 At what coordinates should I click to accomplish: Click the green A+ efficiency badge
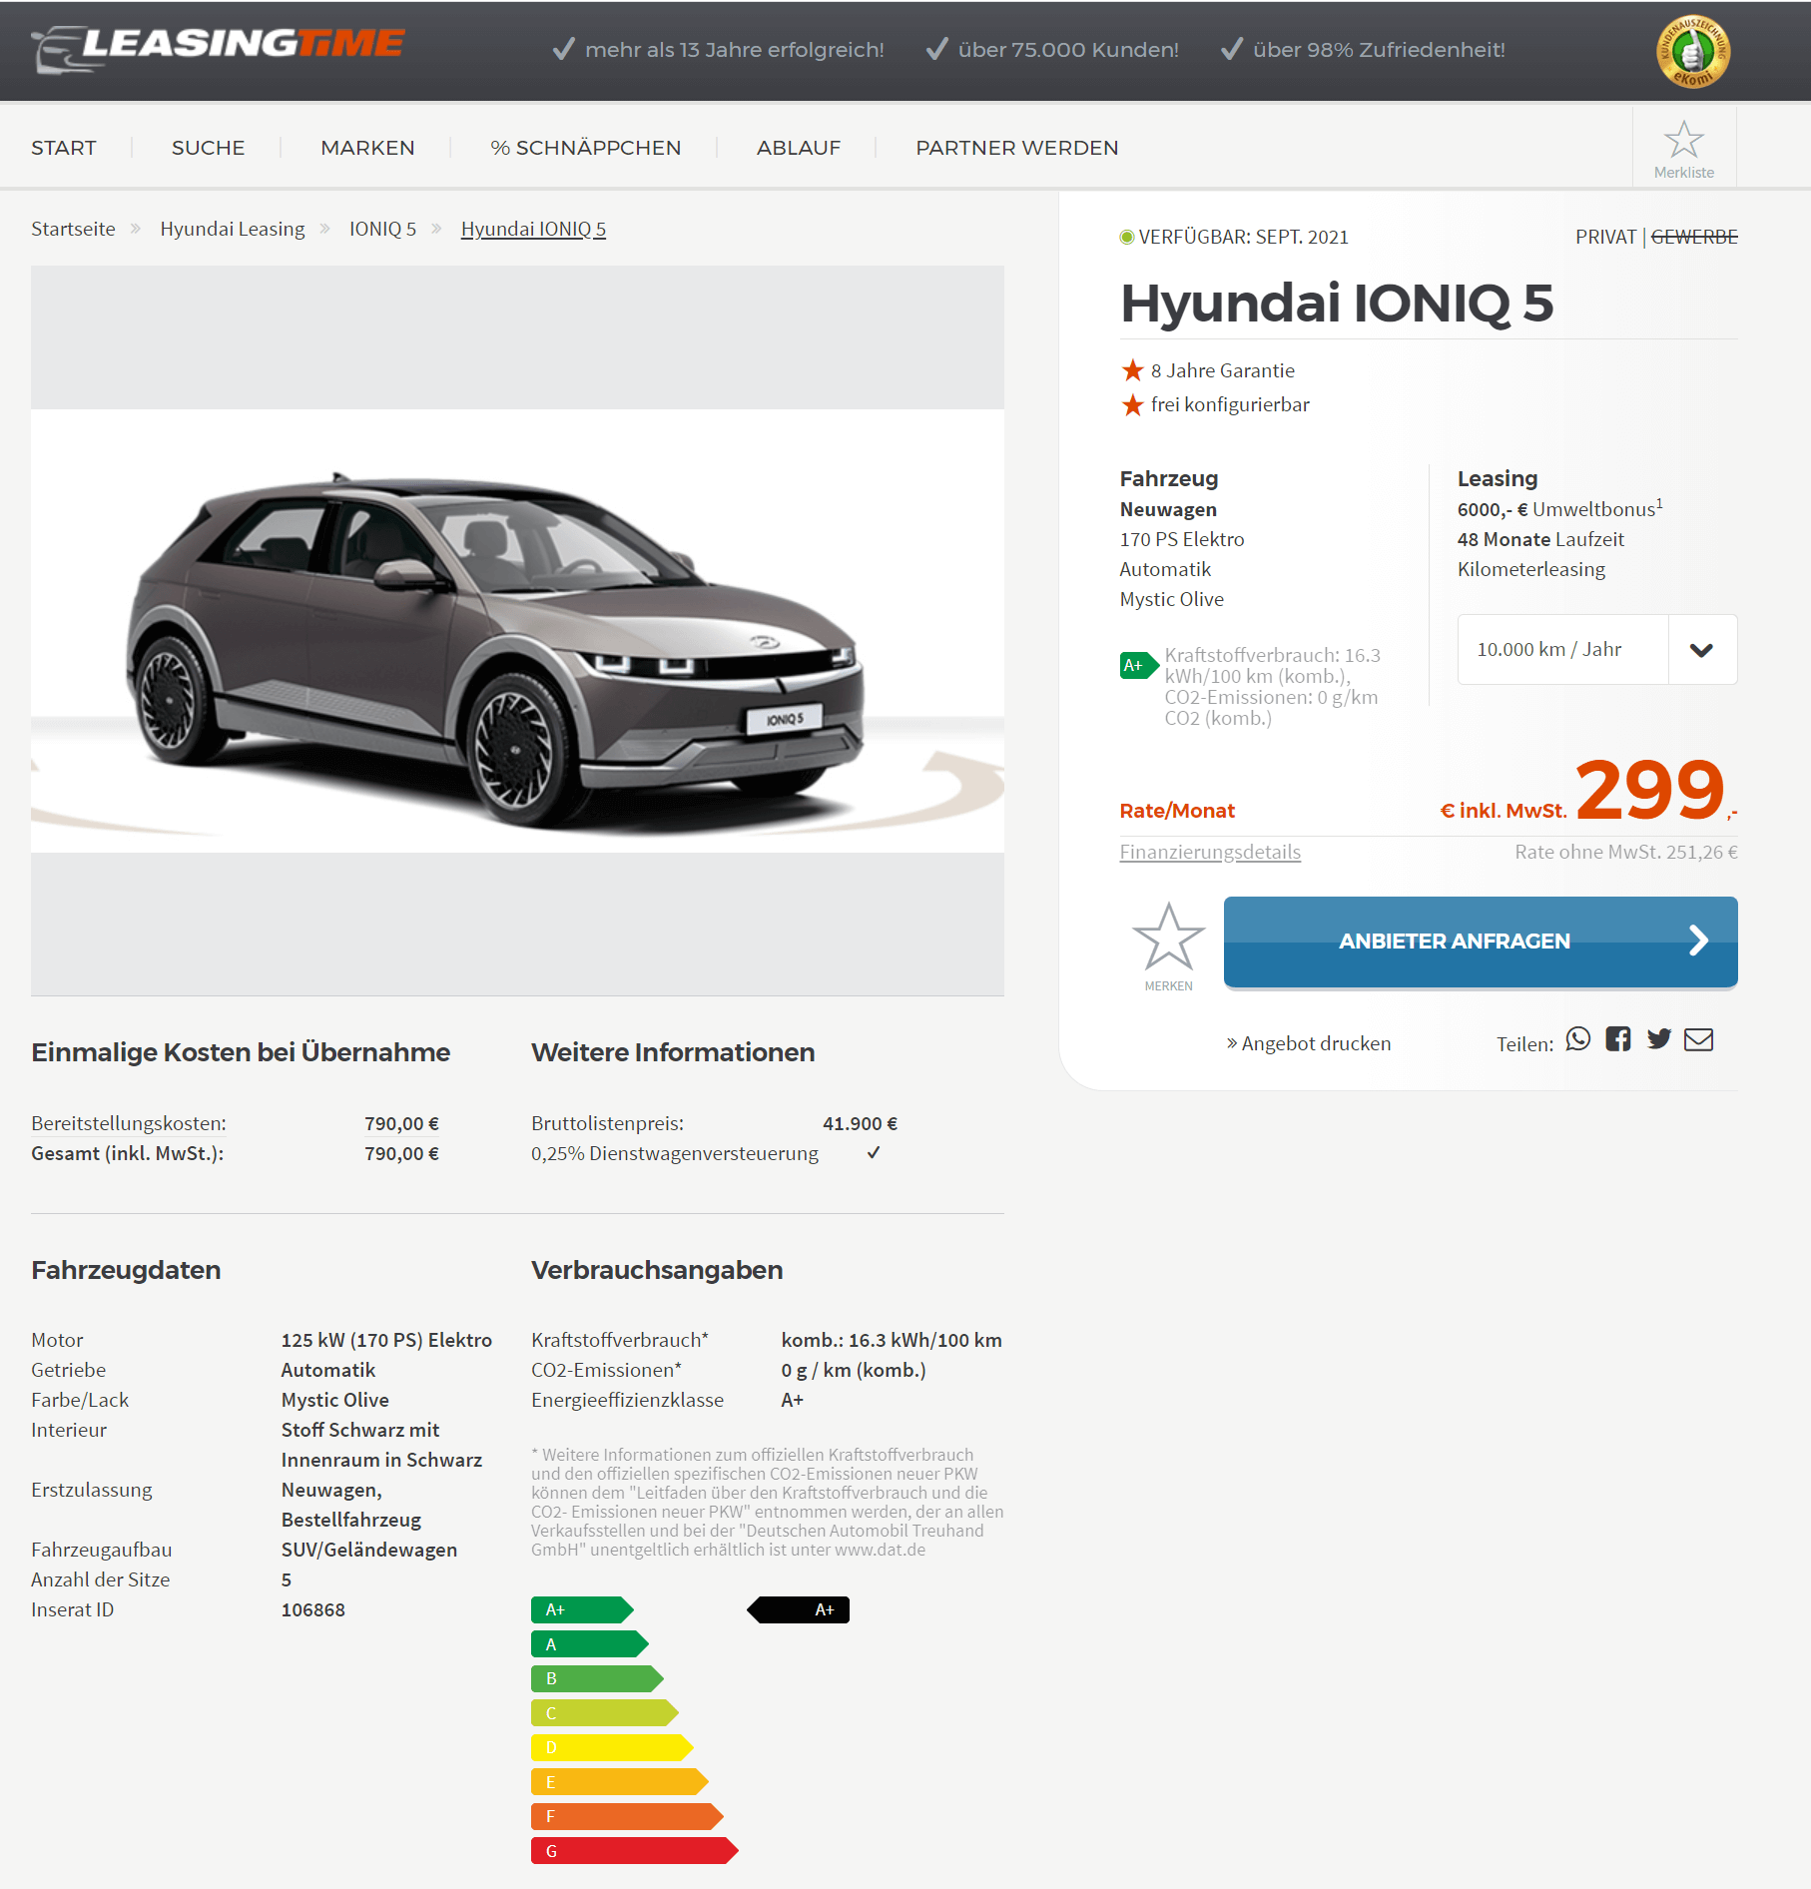tap(1138, 665)
